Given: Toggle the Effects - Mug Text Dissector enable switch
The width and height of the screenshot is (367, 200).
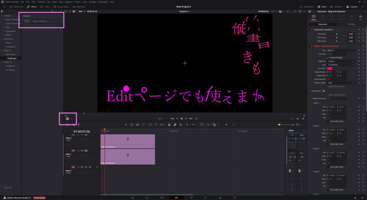Looking at the screenshot, I should [x=311, y=46].
